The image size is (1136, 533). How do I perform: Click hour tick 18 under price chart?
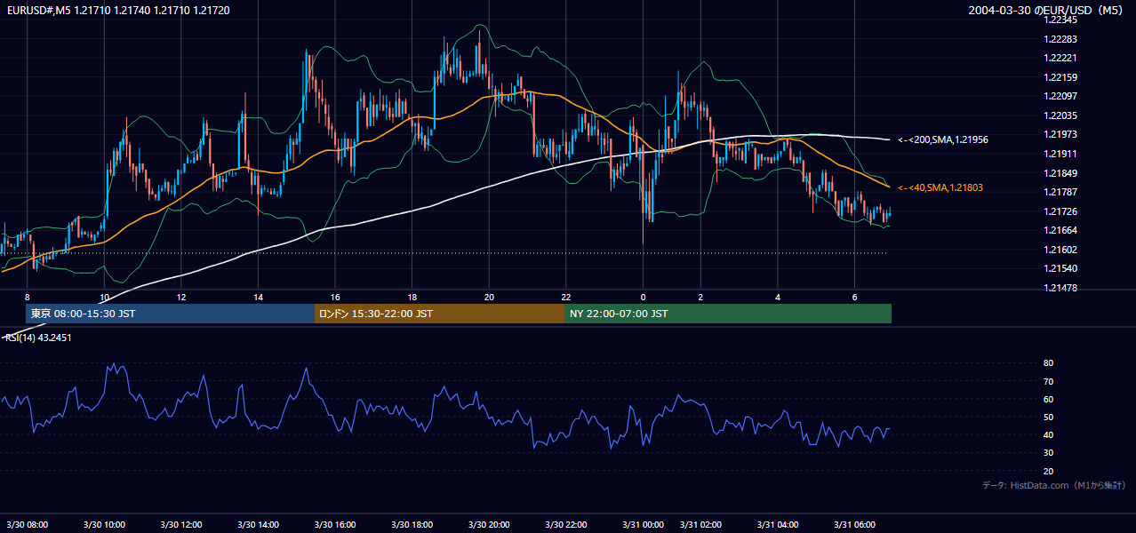[412, 297]
